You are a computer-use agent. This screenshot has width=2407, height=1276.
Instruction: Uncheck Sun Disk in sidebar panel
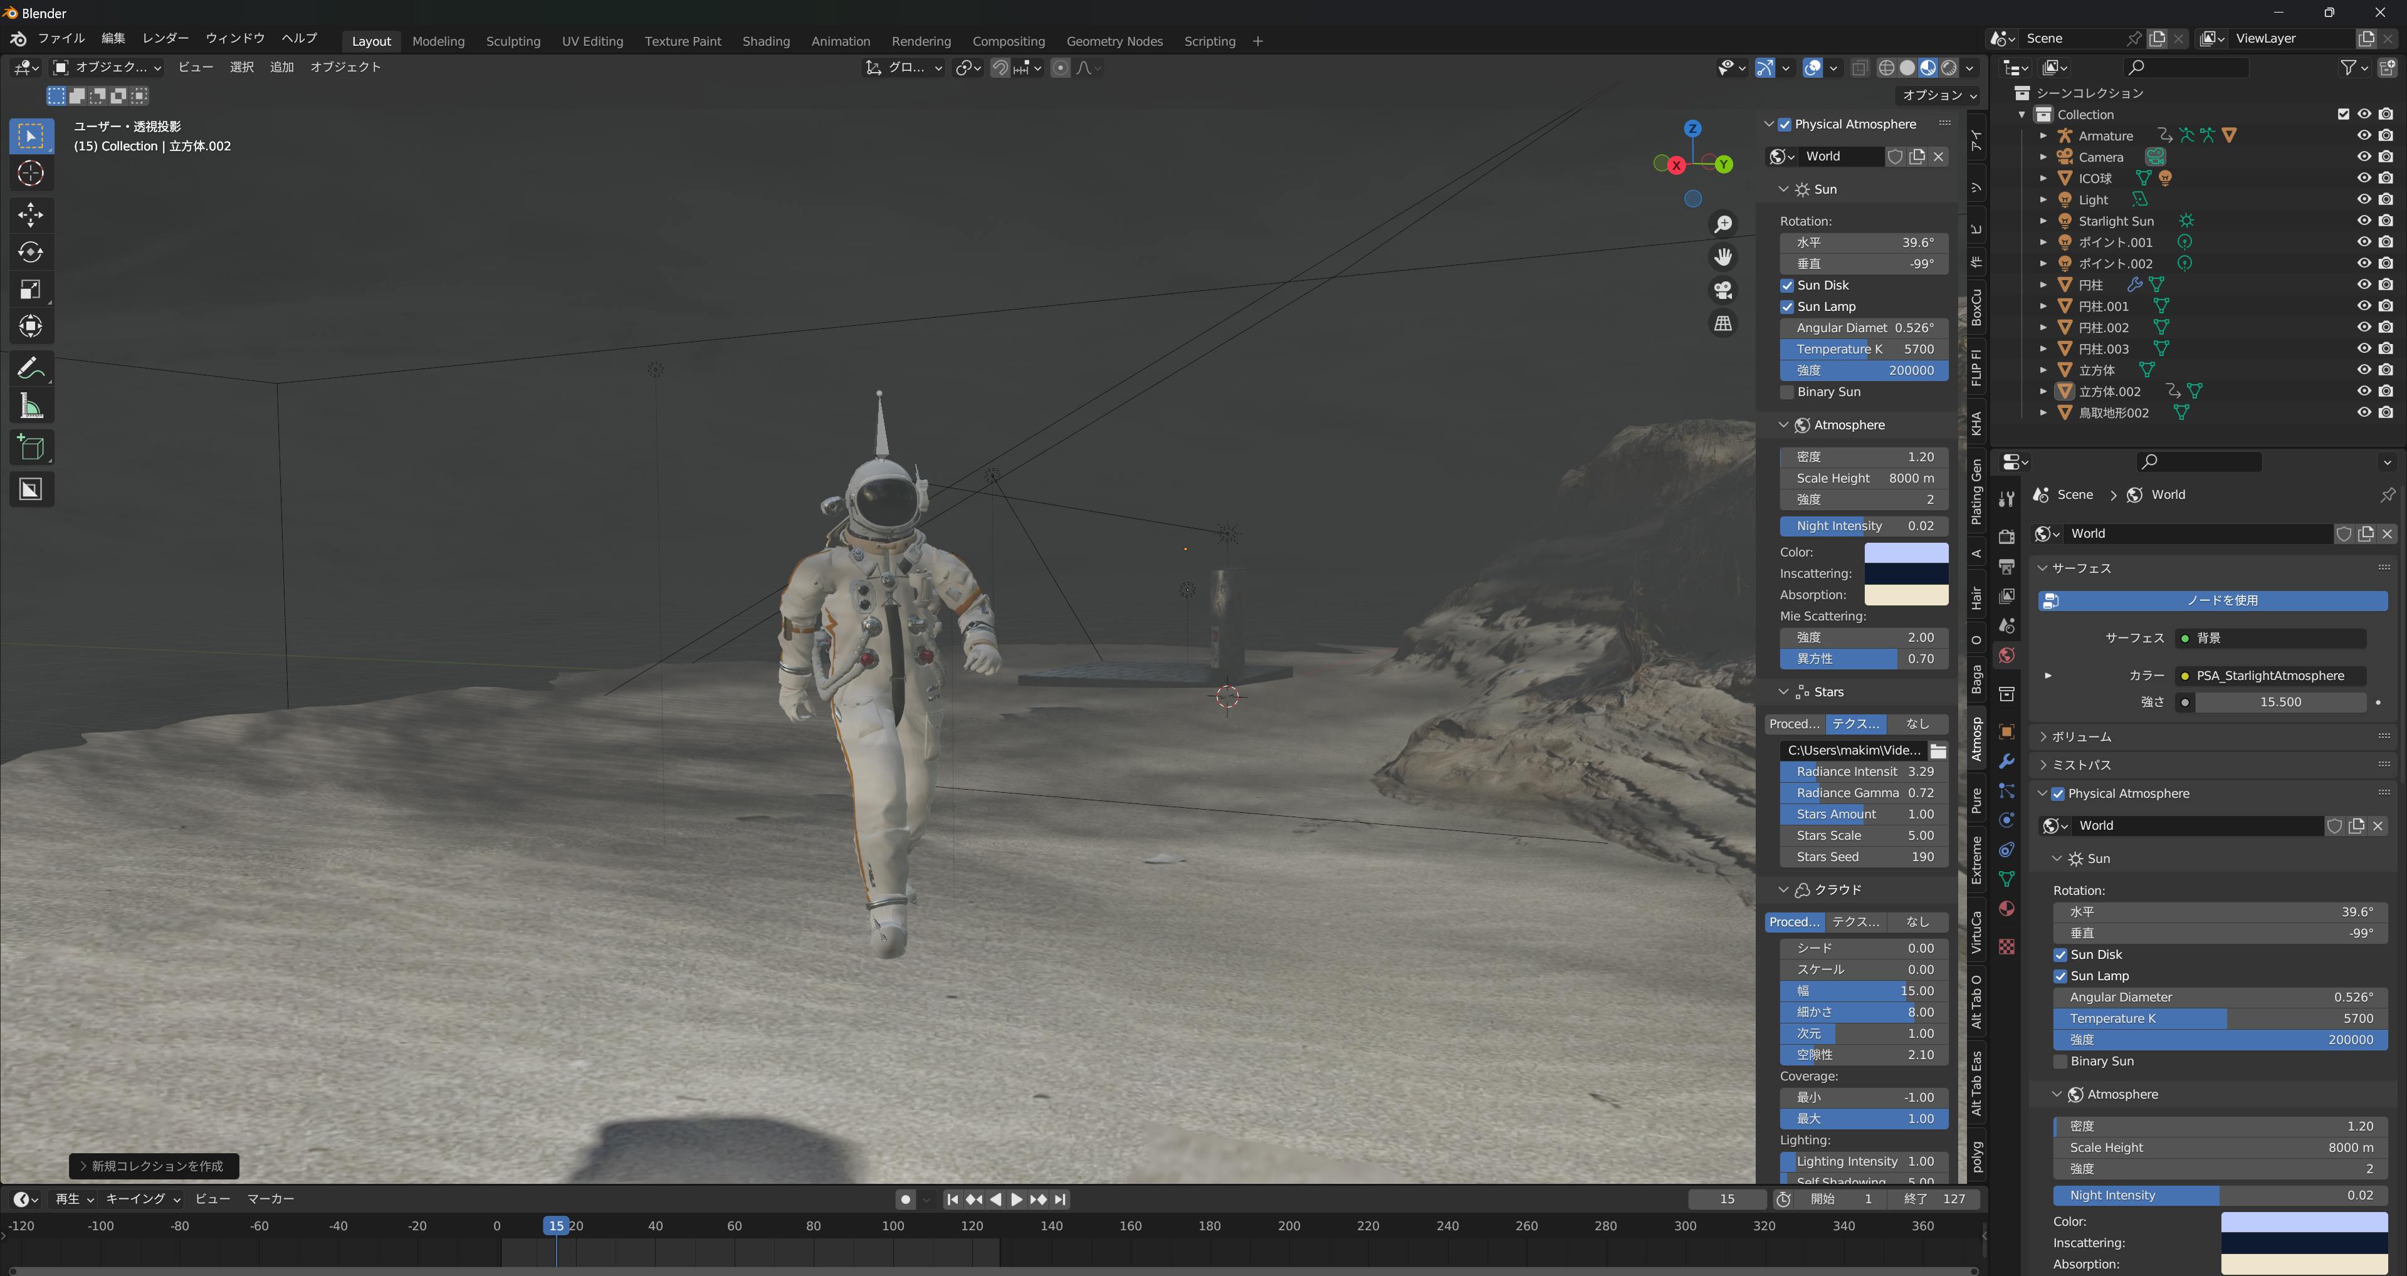point(1786,286)
